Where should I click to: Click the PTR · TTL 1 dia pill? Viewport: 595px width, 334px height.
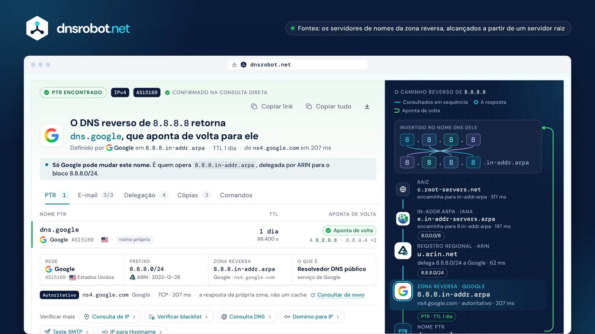437,317
